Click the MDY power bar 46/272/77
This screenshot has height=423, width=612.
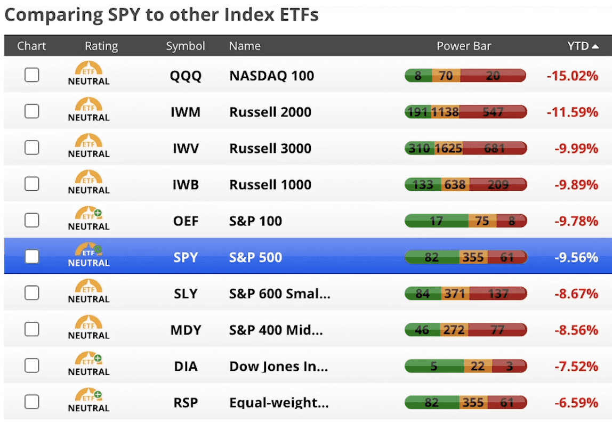tap(465, 330)
